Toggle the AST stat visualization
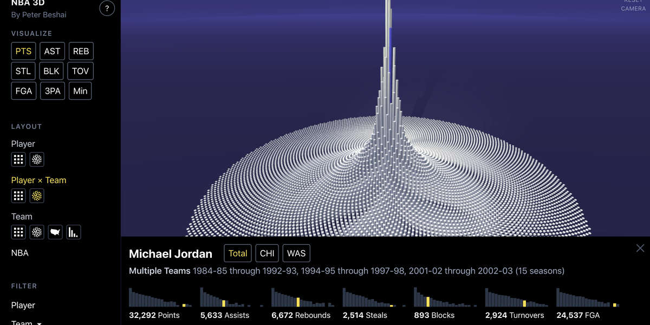This screenshot has width=650, height=325. click(52, 51)
